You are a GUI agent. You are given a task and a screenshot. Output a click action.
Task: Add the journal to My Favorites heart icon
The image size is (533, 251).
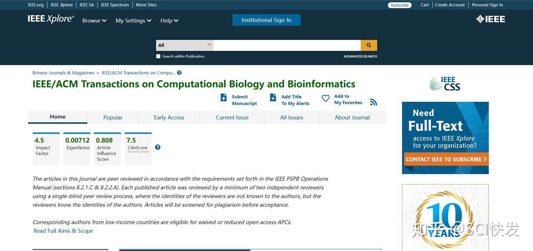tap(325, 98)
